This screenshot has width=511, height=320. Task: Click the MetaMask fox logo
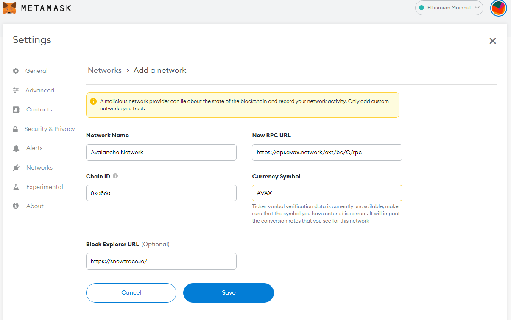click(x=9, y=8)
